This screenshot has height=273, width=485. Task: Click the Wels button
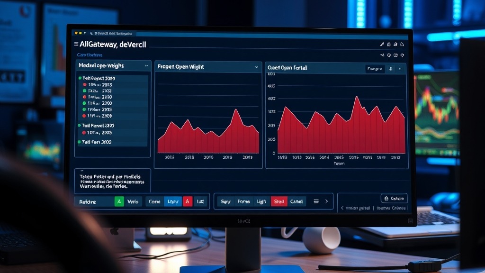[x=133, y=201]
